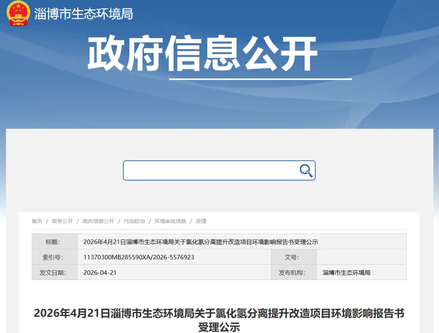Click the magnifier search icon
The image size is (439, 333).
306,171
